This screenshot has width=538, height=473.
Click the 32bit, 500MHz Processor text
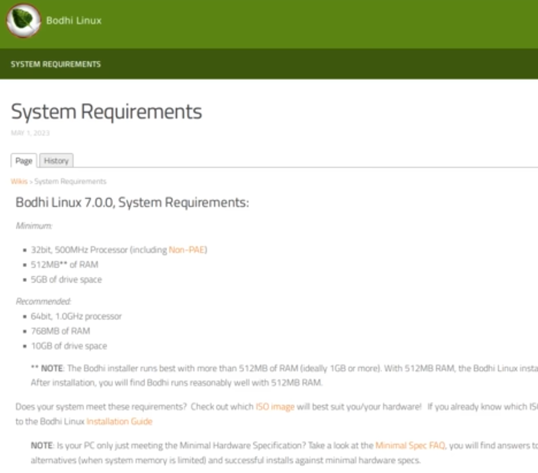coord(79,250)
